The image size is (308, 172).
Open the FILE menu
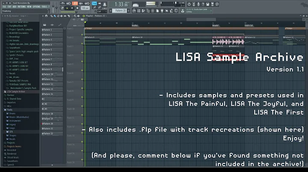[4, 7]
